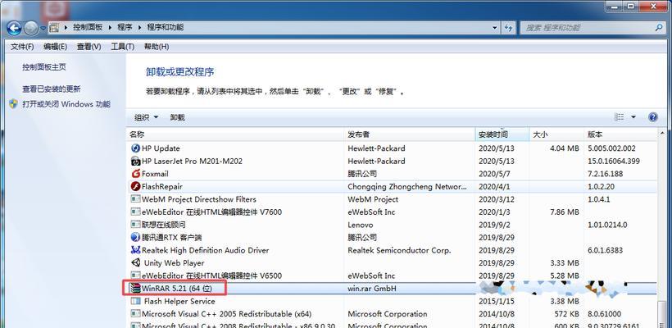672x328 pixels.
Task: Click the Forward navigation arrow
Action: click(31, 29)
